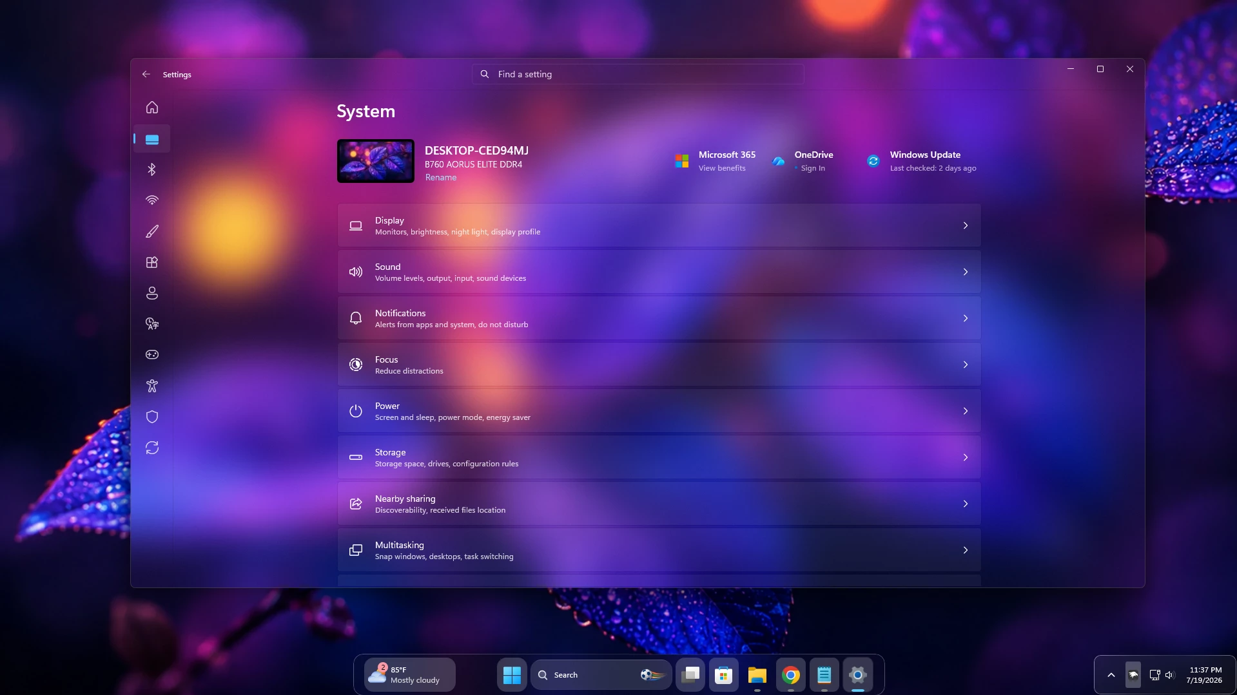The height and width of the screenshot is (695, 1237).
Task: Click 'Discoverability, received files location' text
Action: point(440,510)
